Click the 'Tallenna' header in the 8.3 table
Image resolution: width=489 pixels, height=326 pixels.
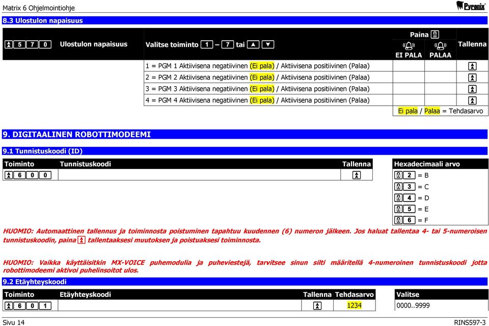[472, 44]
